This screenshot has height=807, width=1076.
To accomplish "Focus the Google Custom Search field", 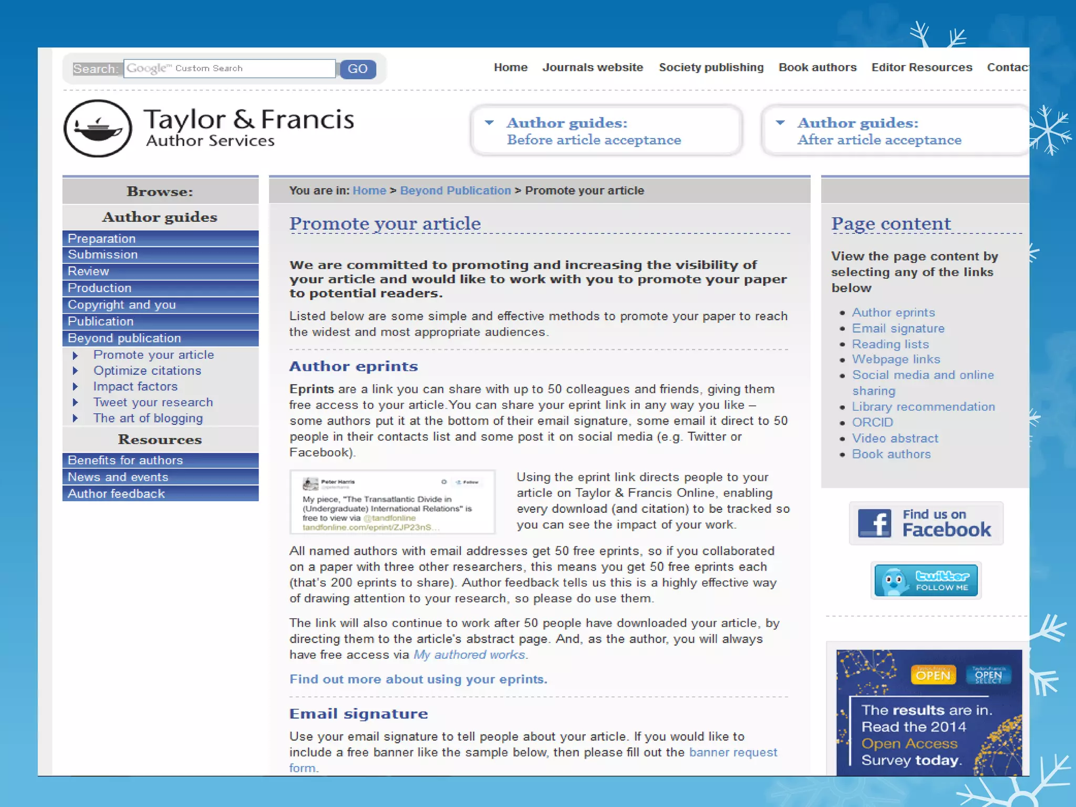I will click(230, 68).
